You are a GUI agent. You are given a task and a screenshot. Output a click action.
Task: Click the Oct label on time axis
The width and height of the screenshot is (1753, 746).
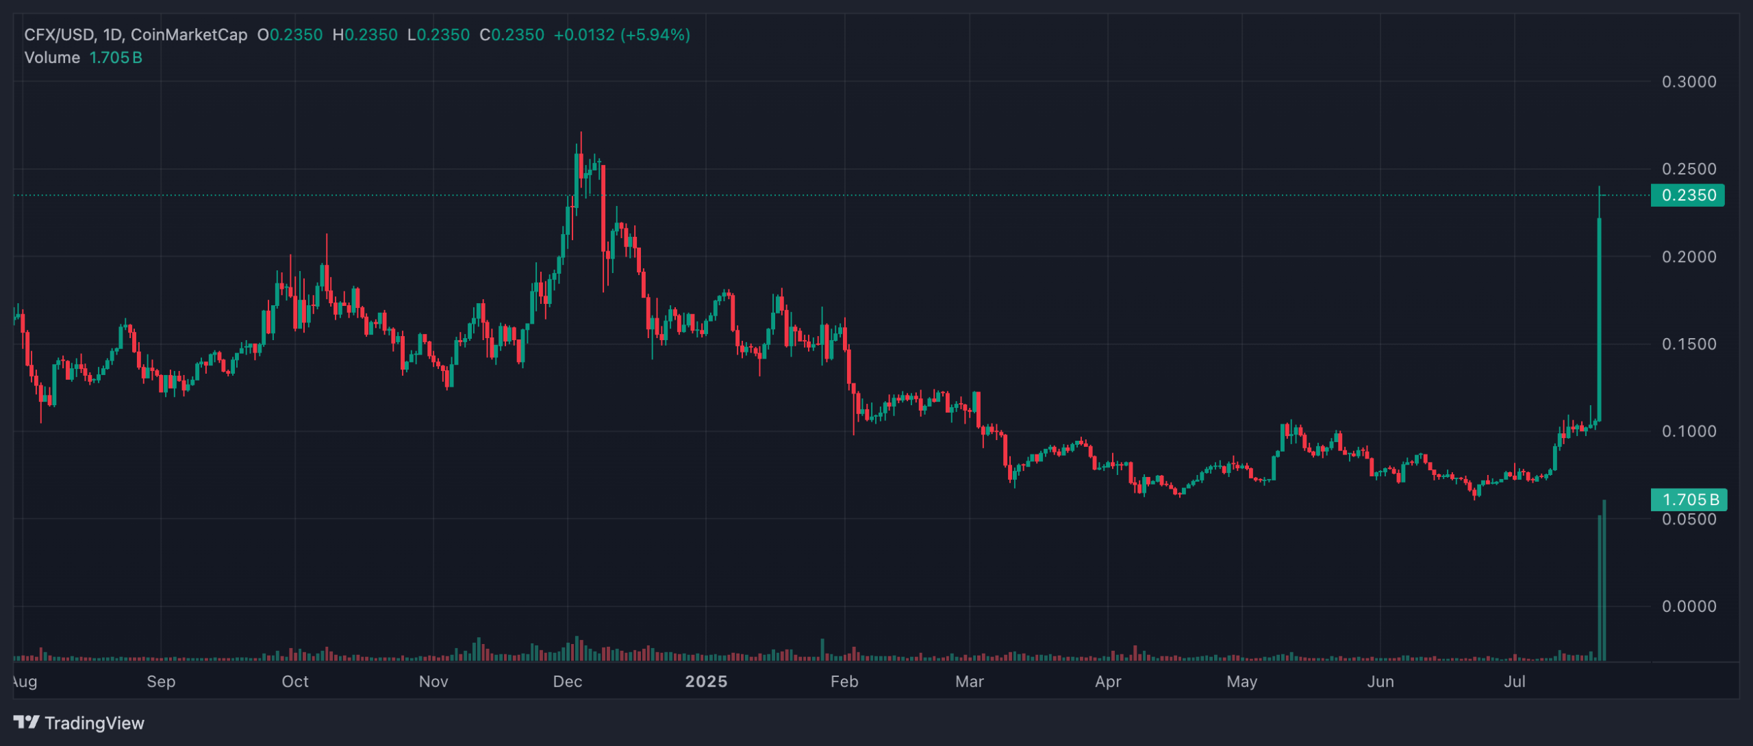pos(295,681)
